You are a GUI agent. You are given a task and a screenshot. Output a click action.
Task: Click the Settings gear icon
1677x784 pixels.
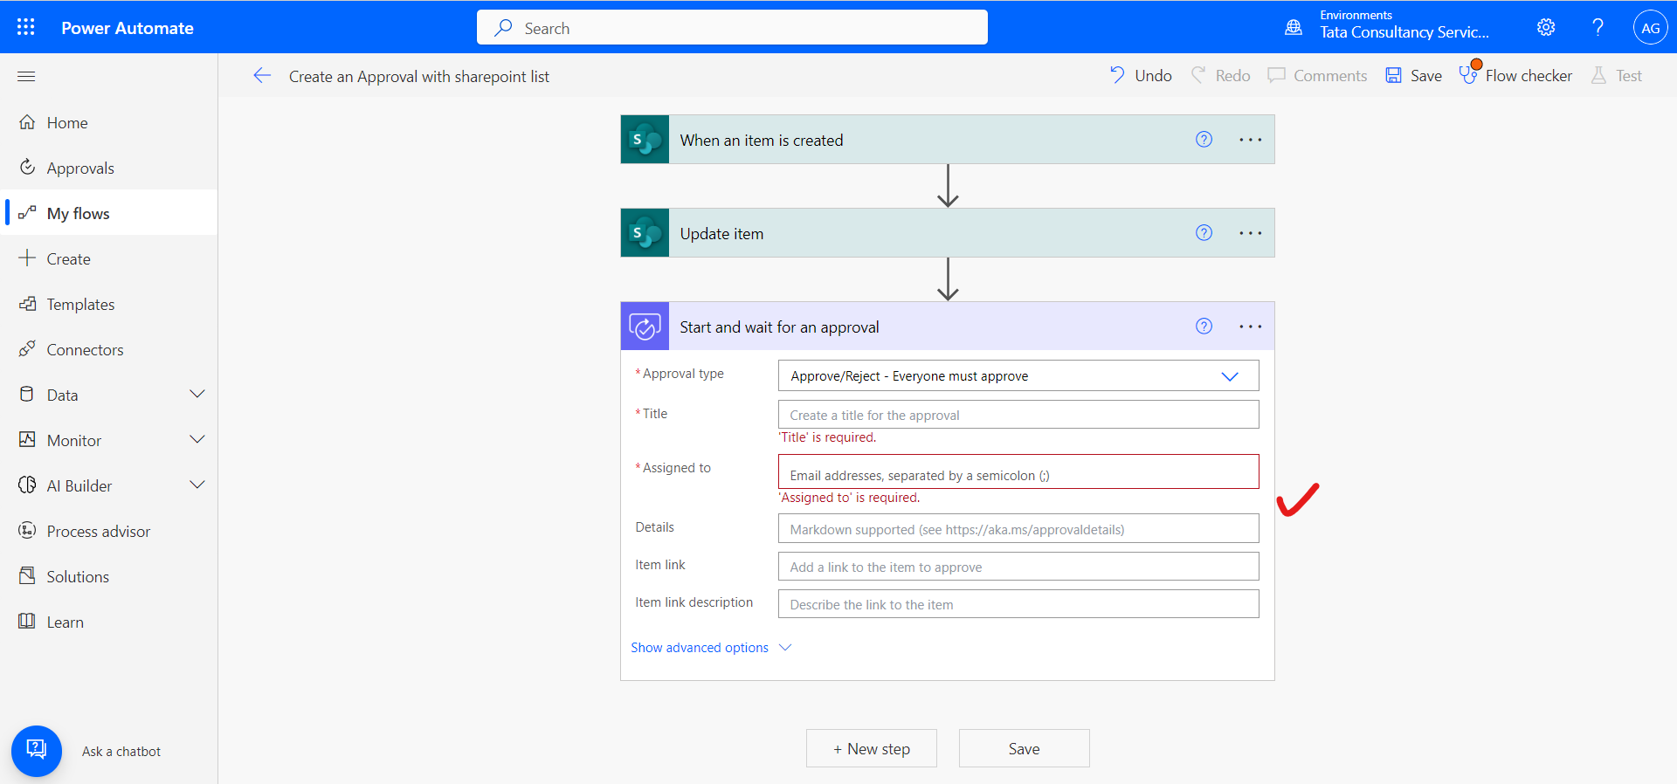point(1545,27)
